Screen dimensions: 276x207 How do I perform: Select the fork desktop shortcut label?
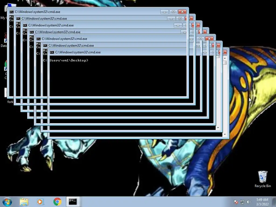(x=10, y=102)
